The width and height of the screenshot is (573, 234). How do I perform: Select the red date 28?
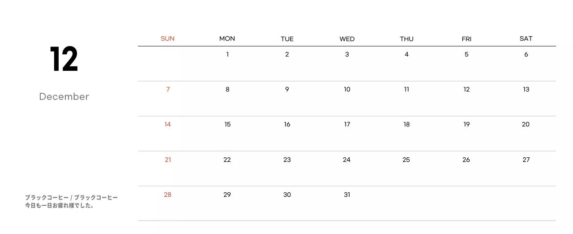[167, 195]
